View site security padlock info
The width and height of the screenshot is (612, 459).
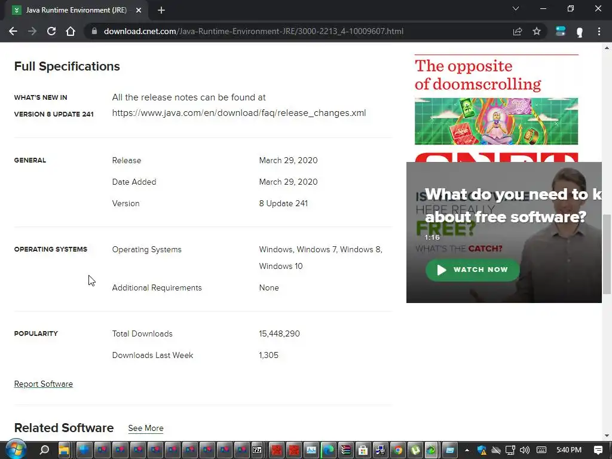click(94, 31)
